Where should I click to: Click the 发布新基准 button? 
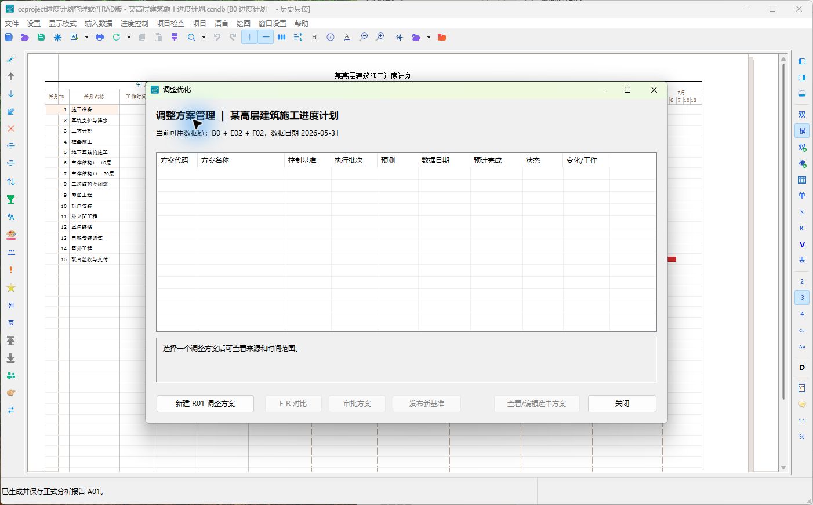pyautogui.click(x=427, y=404)
